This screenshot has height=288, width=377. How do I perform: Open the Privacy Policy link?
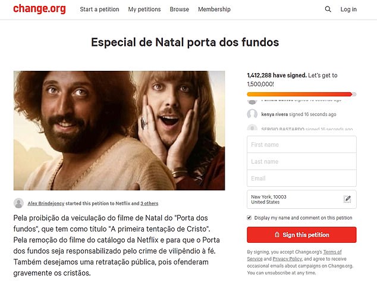(287, 259)
